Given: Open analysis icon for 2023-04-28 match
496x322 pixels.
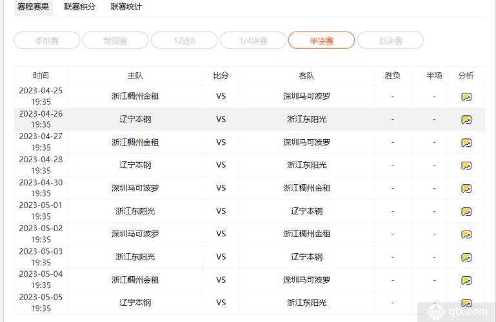Looking at the screenshot, I should (466, 166).
